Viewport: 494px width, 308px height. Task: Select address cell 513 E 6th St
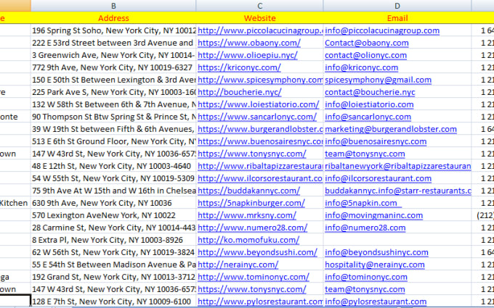(x=113, y=141)
